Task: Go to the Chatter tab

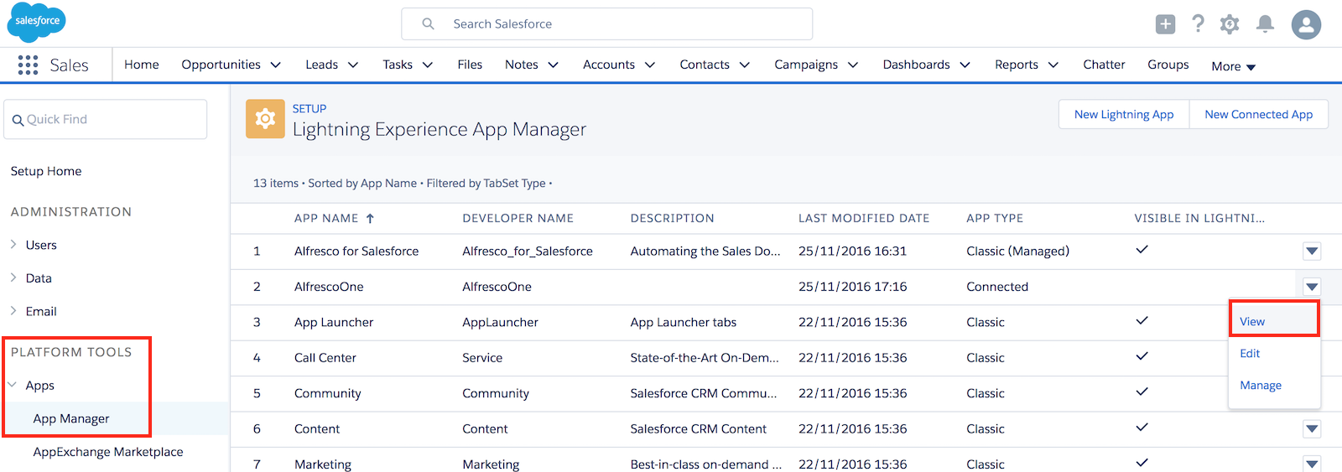Action: 1103,65
